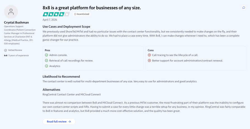This screenshot has height=129, width=250.
Task: Click paragraph starting 'There was almost no comparison'
Action: click(144, 107)
